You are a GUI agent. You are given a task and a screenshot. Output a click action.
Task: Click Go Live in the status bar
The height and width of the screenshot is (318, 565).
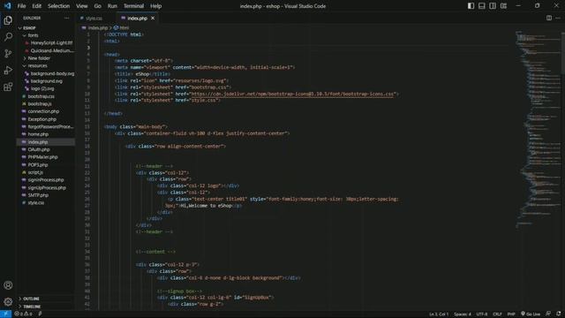click(531, 314)
